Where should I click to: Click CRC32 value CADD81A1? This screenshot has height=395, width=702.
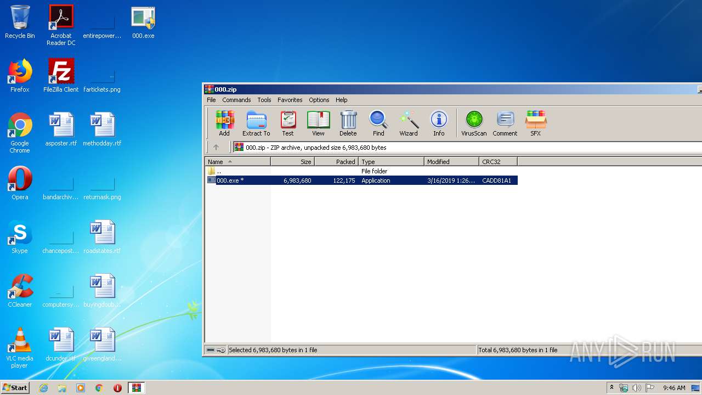[x=496, y=180]
